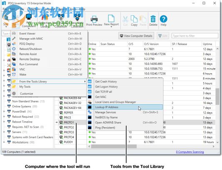Click the Get TCP/IP all icon
This screenshot has height=170, width=222.
pyautogui.click(x=90, y=92)
